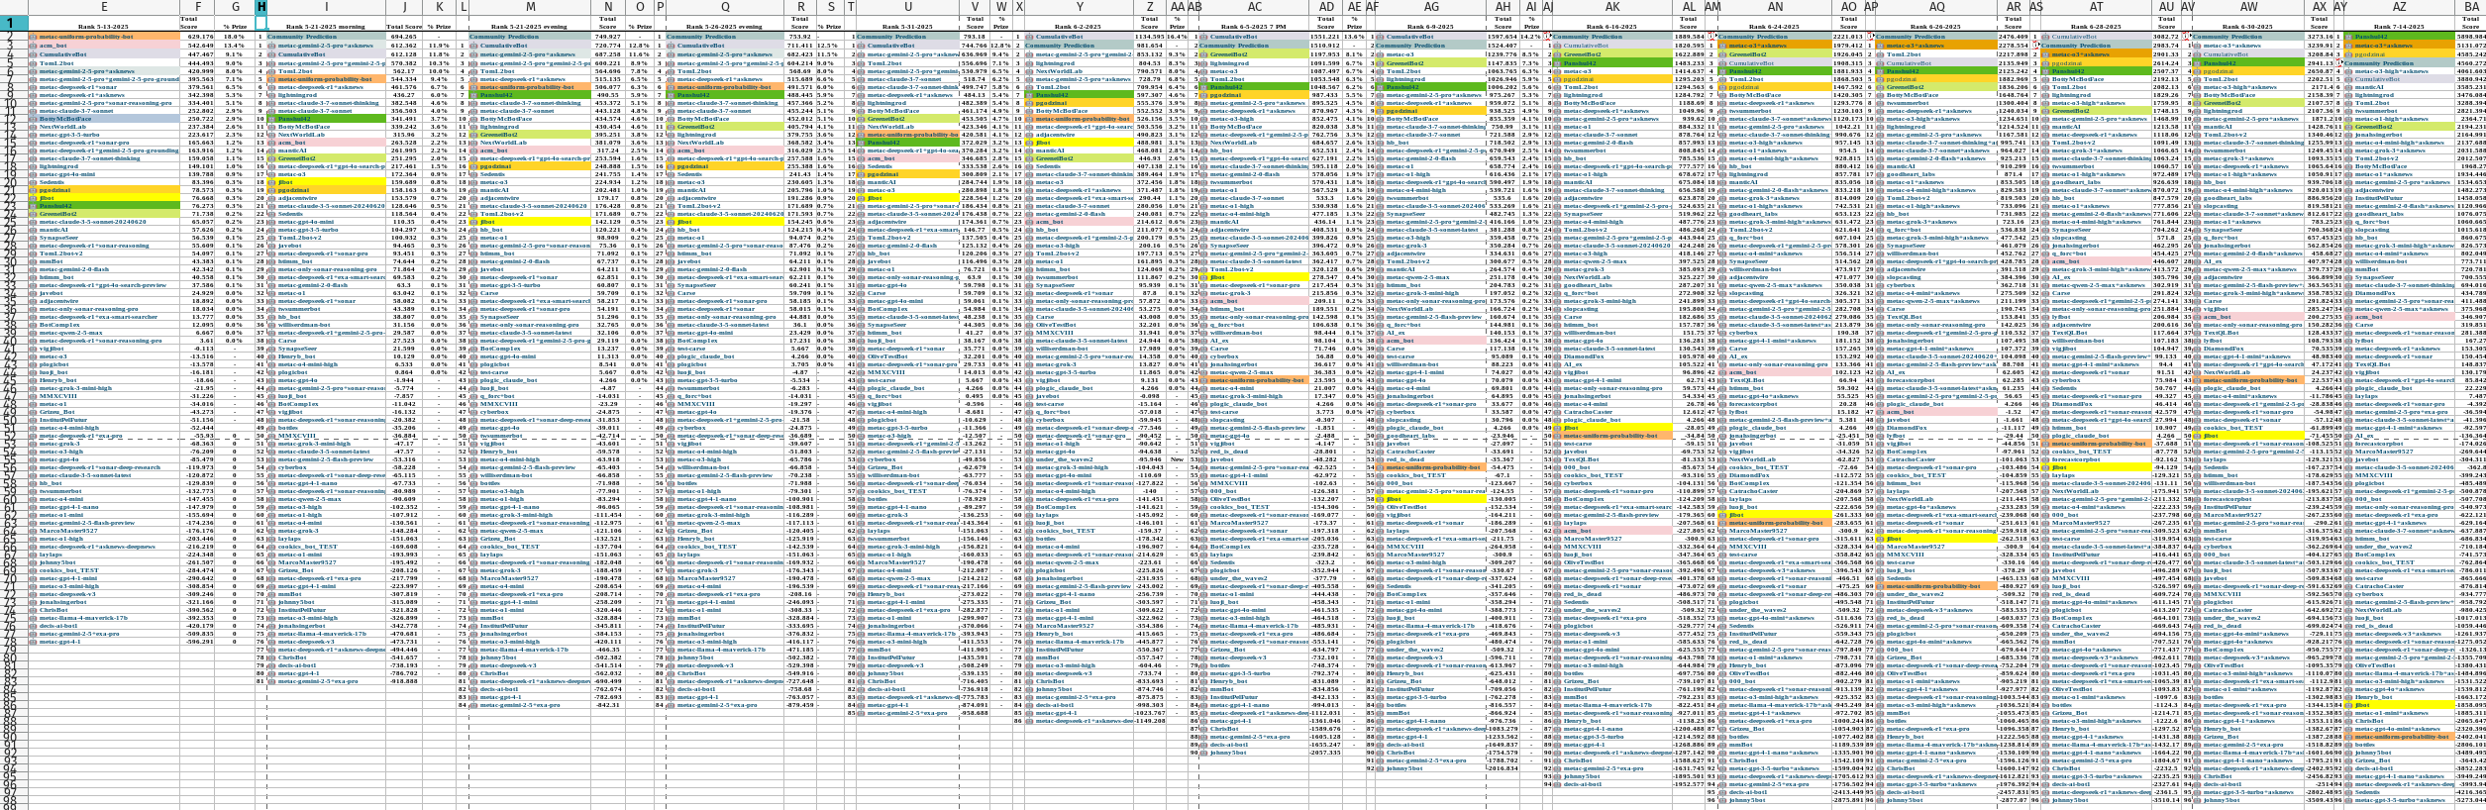Click the "Rank 6-9-2025" heading cell
This screenshot has height=810, width=2486.
click(x=1430, y=27)
